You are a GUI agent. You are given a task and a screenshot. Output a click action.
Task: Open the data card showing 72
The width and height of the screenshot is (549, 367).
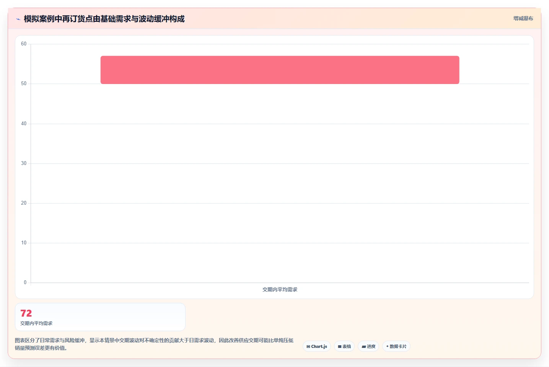(x=100, y=317)
